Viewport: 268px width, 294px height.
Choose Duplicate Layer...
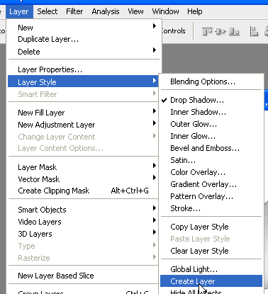point(84,39)
